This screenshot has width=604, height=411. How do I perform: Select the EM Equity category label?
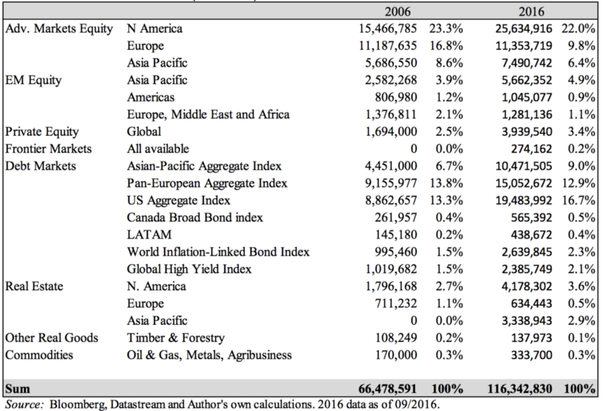[x=35, y=79]
